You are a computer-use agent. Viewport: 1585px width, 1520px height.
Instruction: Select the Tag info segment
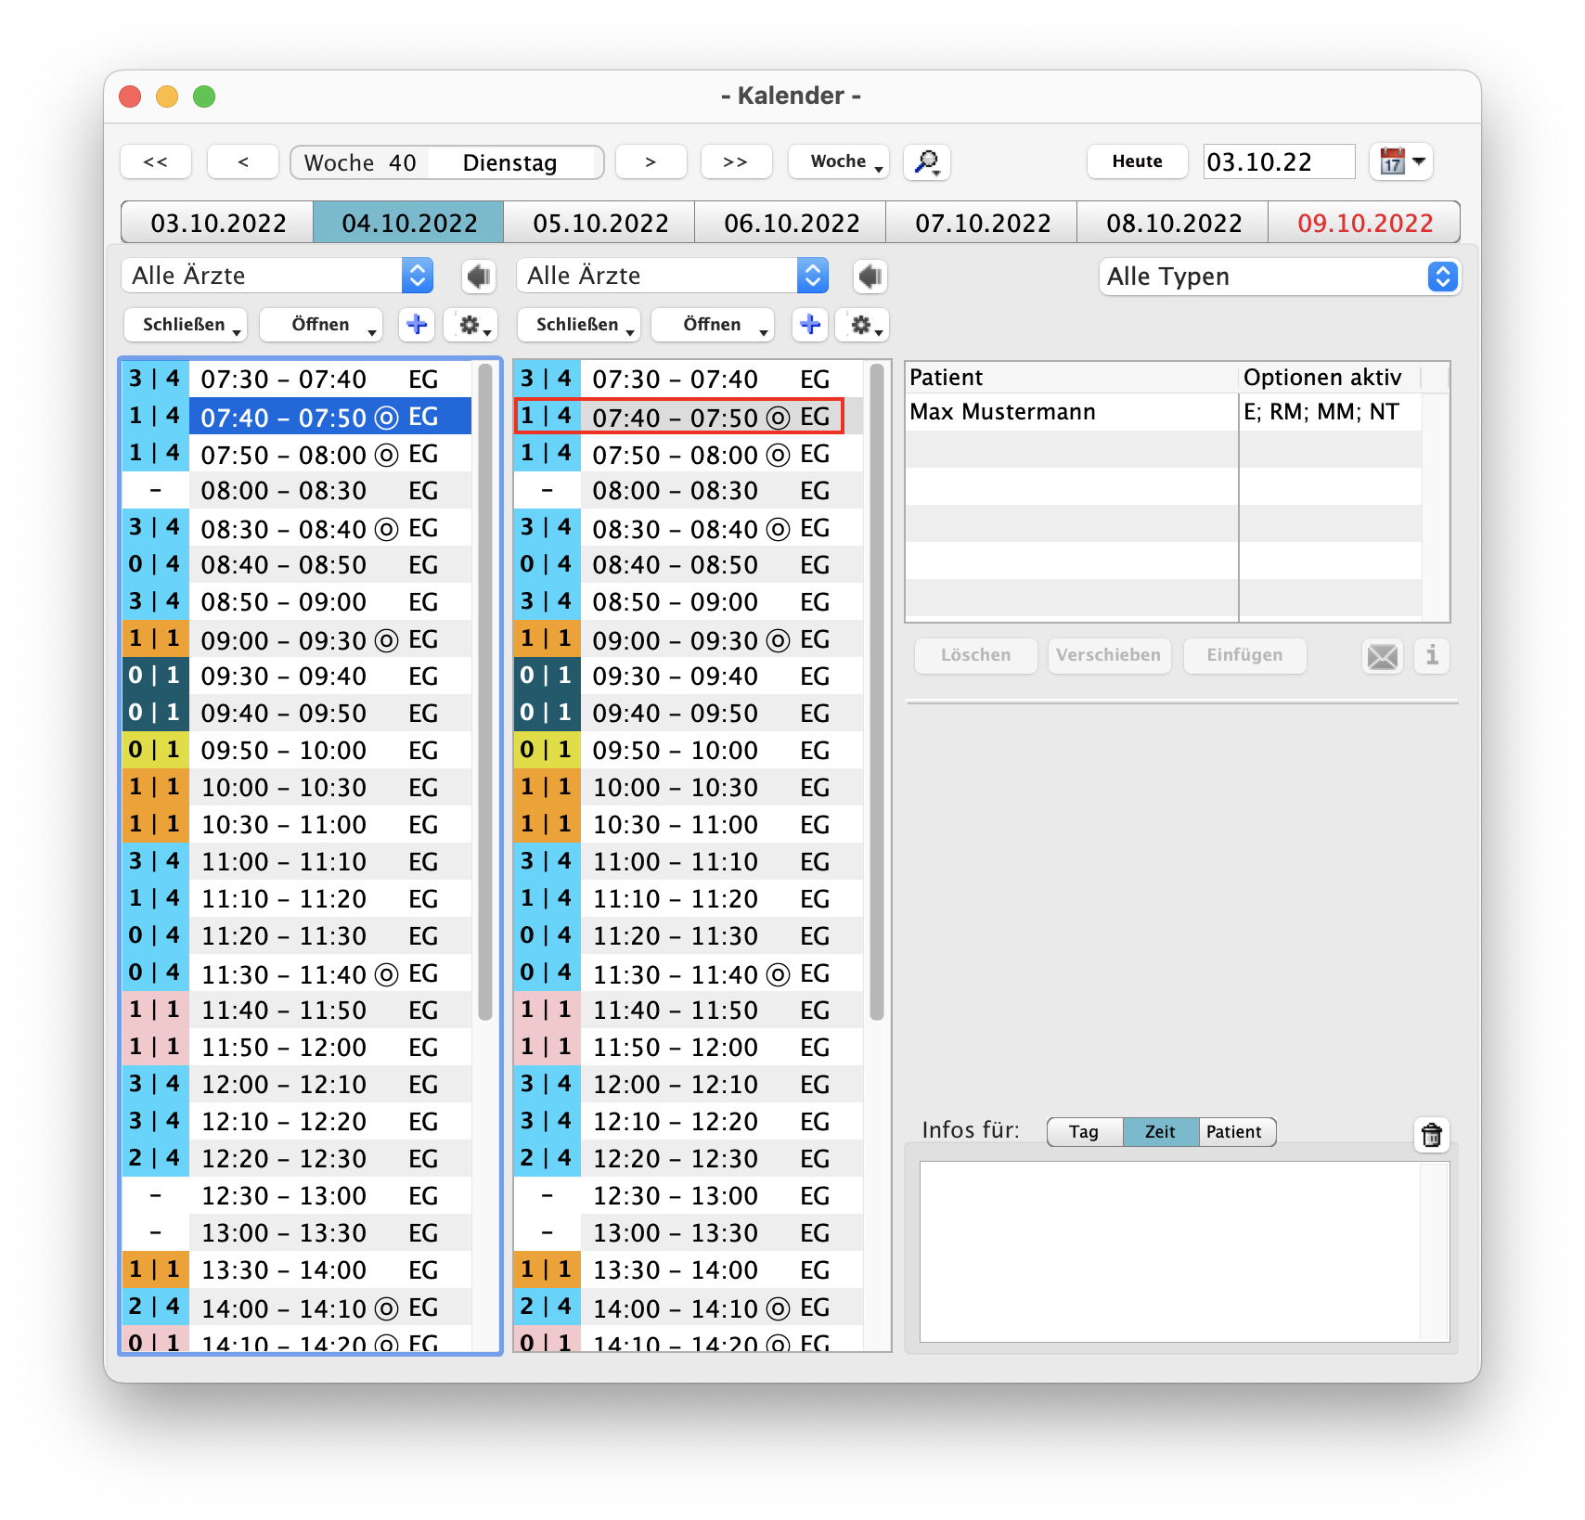1084,1132
